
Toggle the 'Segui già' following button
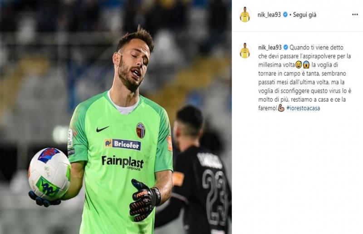[x=304, y=15]
